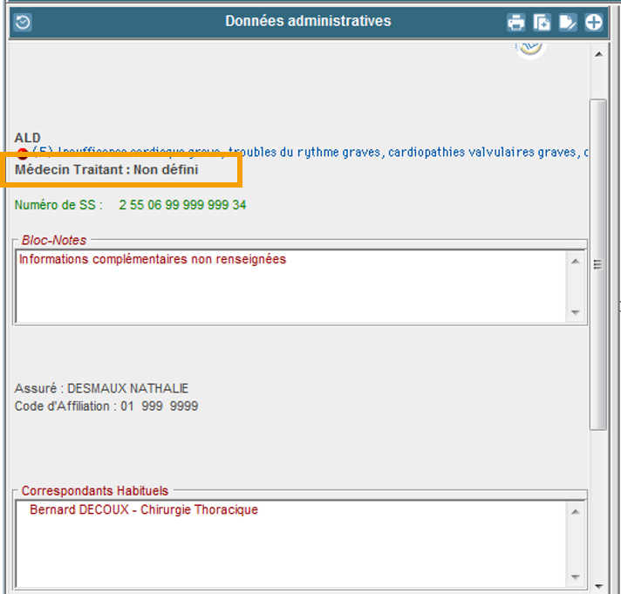Print the administrative data

tap(516, 23)
